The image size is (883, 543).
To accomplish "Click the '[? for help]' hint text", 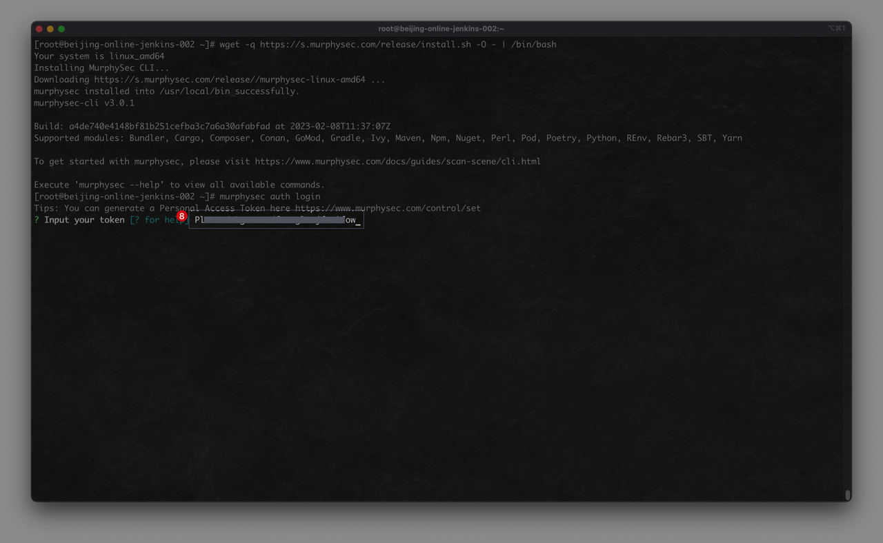I will pos(159,221).
